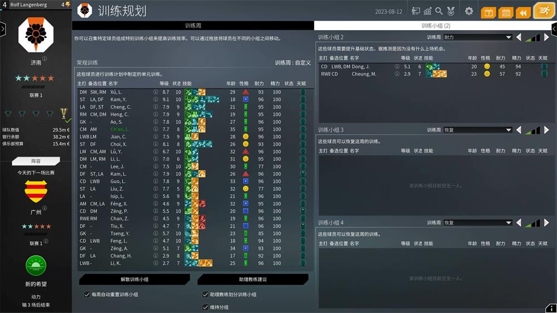Open the orange monthly calendar icon
The image size is (557, 313).
pyautogui.click(x=506, y=12)
